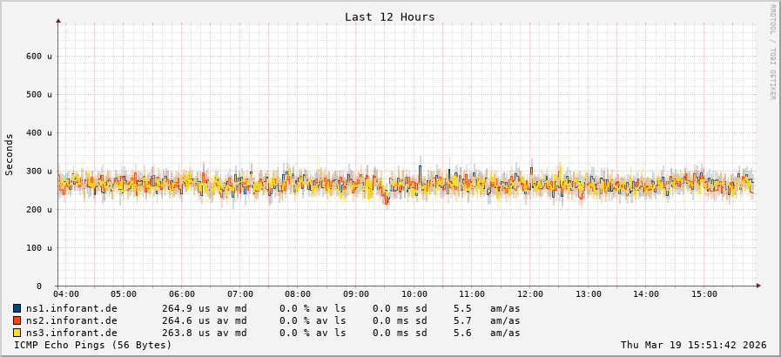Click the RRDTOOL / TOBI OETIKER watermark
The height and width of the screenshot is (357, 781).
772,51
